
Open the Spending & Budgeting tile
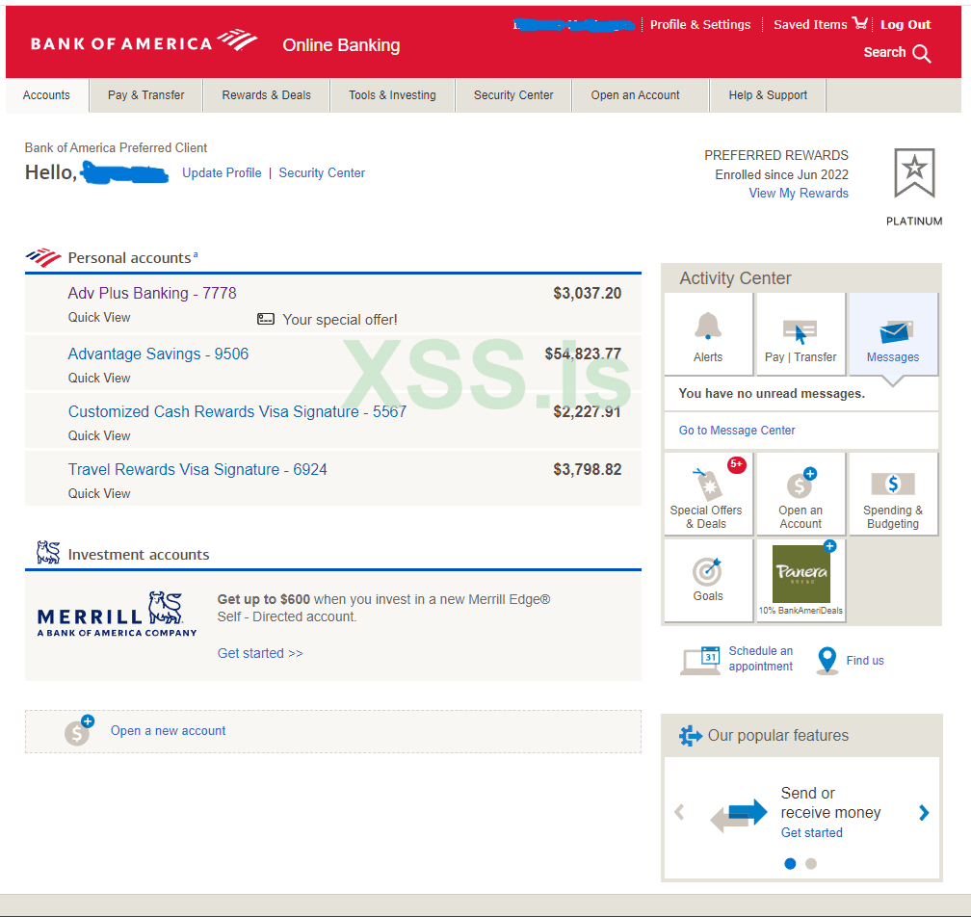[893, 494]
